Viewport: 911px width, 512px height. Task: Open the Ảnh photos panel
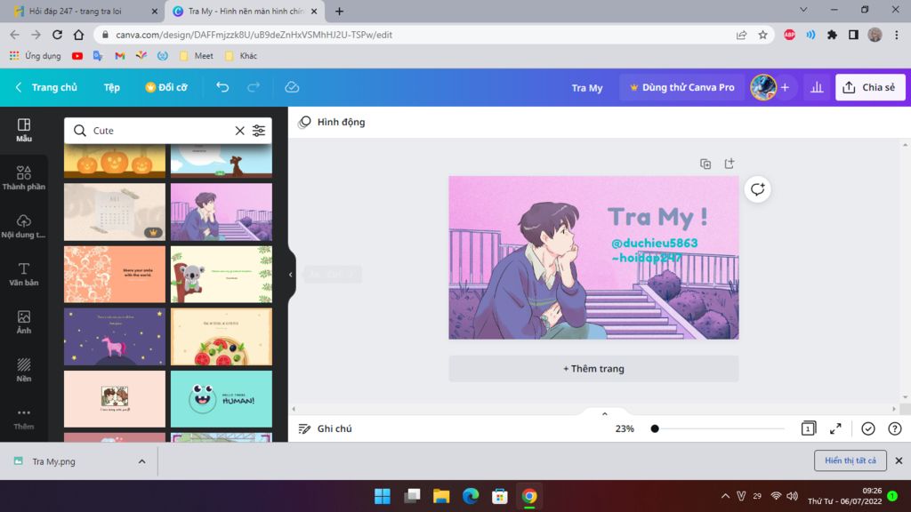[x=24, y=322]
